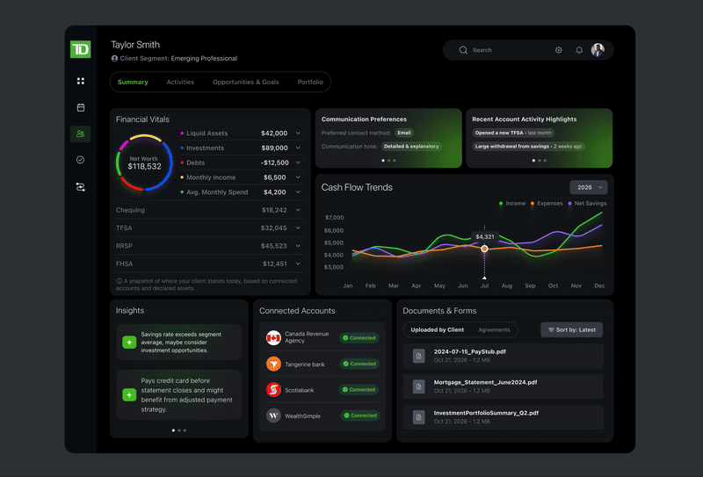Image resolution: width=703 pixels, height=477 pixels.
Task: Click the Taylor Smith client name
Action: tap(135, 45)
